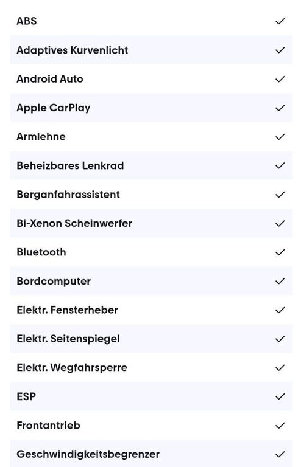The width and height of the screenshot is (301, 467).
Task: Click the Elektr. Fensterheber label
Action: coord(68,310)
